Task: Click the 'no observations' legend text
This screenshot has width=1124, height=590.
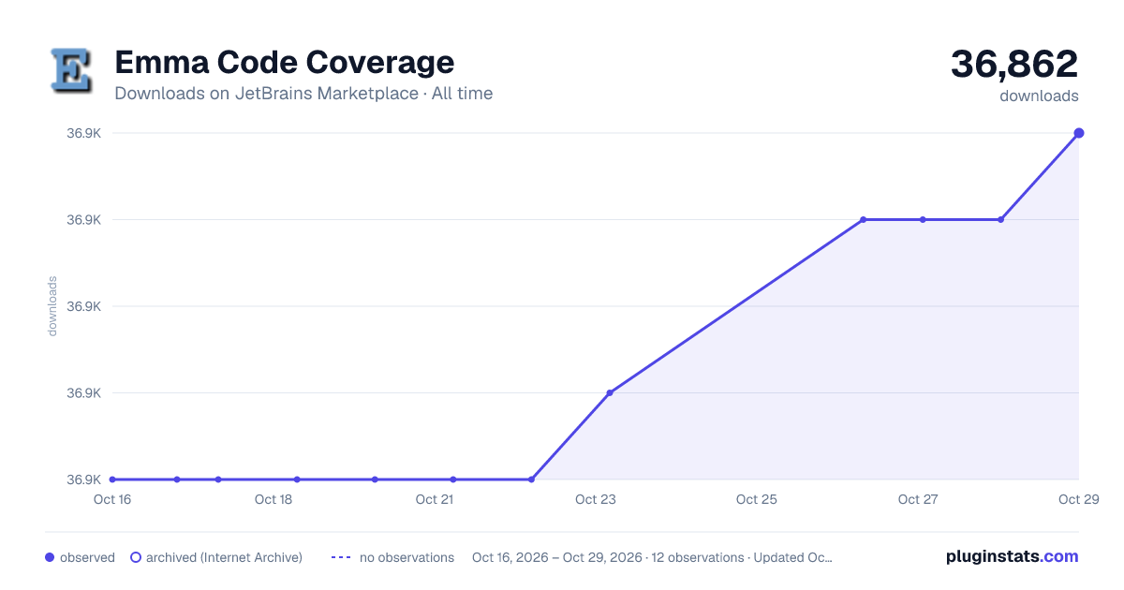Action: tap(407, 557)
